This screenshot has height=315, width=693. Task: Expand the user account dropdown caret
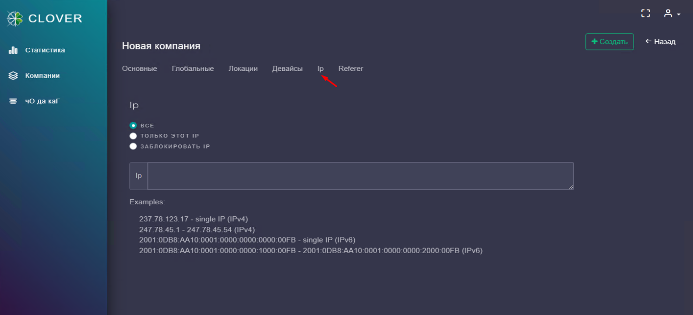(678, 15)
